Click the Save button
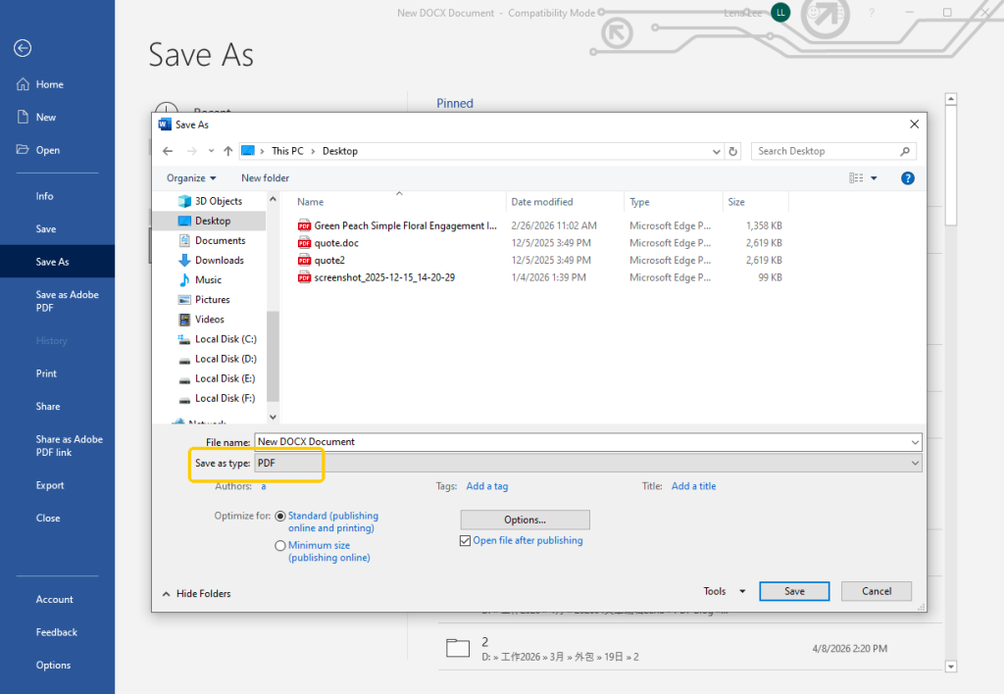This screenshot has height=694, width=1004. pyautogui.click(x=794, y=591)
